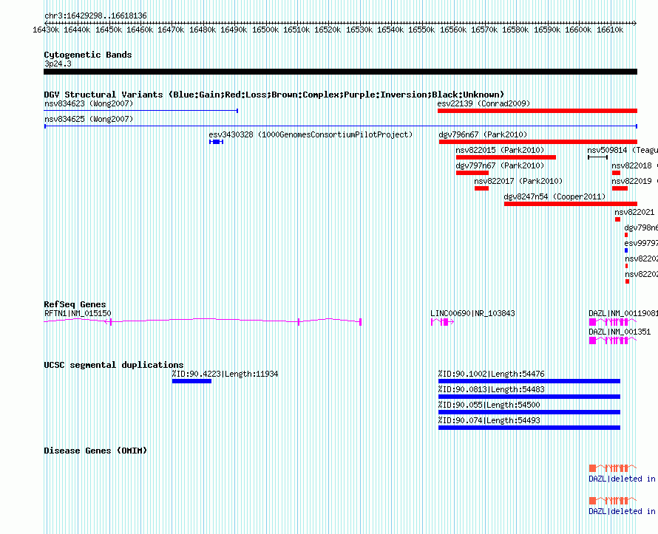Open the DAZL|NM_00119081 transcript label
This screenshot has width=658, height=534.
623,313
